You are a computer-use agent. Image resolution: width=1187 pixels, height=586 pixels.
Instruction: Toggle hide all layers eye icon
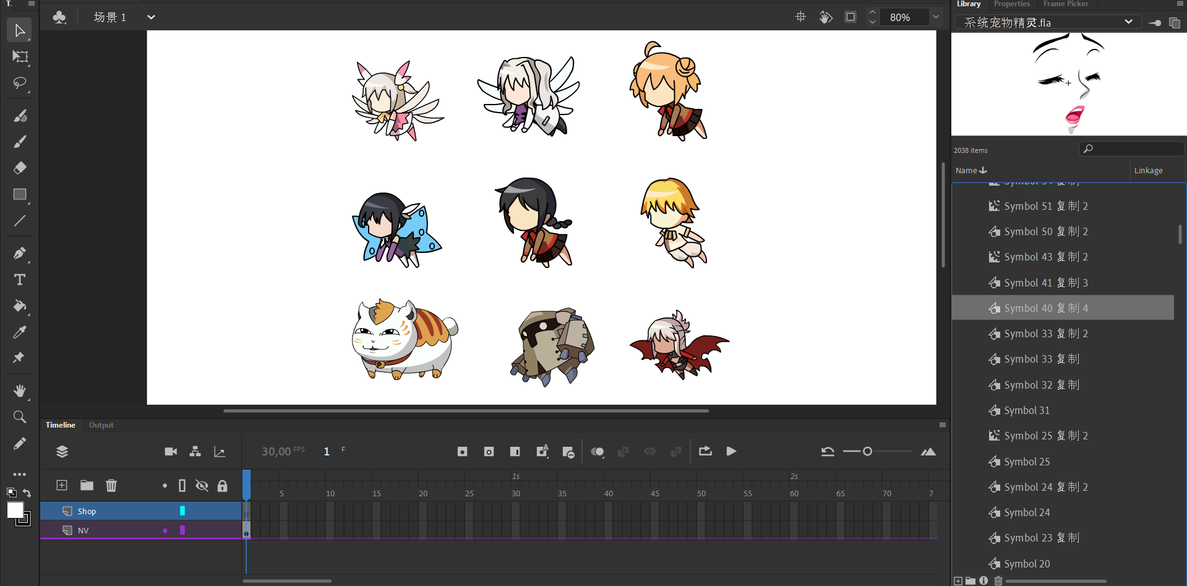(202, 486)
